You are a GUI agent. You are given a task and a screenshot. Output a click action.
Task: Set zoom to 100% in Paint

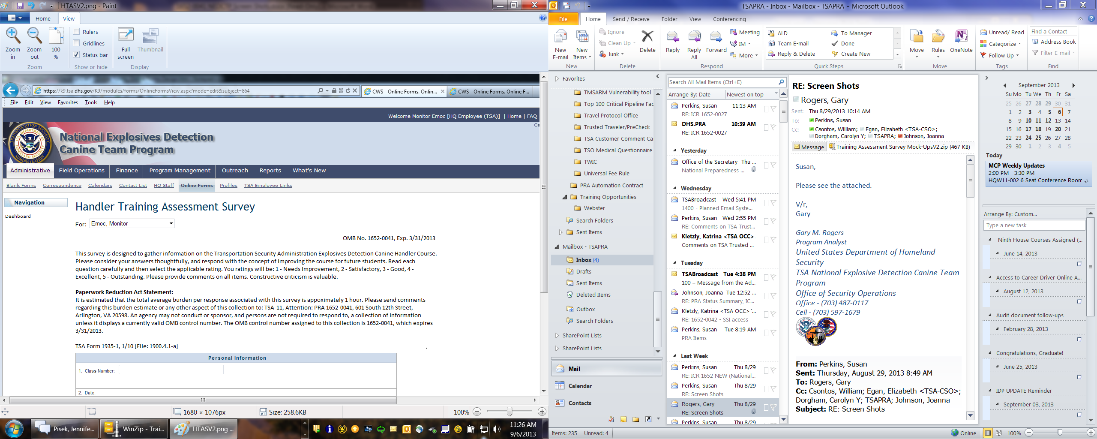[56, 43]
